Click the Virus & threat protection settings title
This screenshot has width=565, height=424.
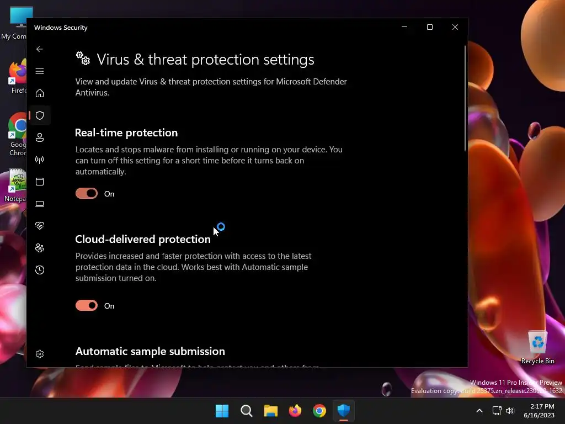click(x=205, y=60)
